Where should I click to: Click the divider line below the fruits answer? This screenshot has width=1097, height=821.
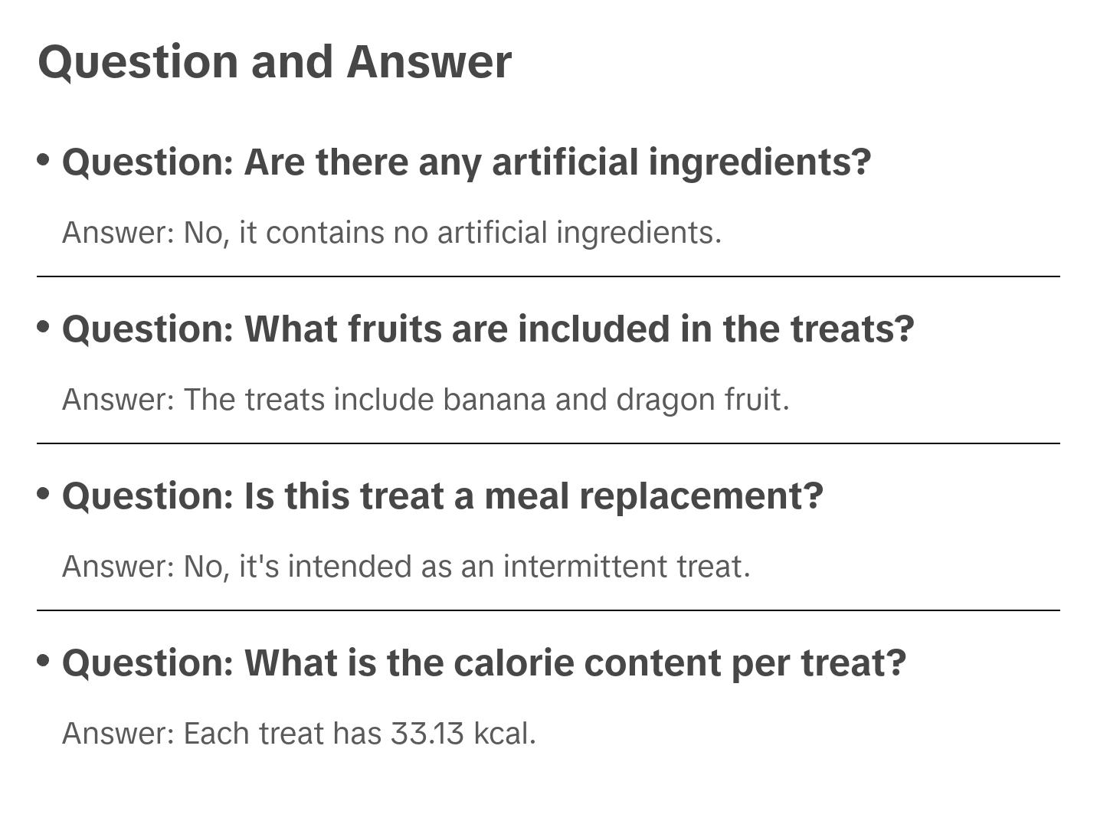tap(548, 443)
